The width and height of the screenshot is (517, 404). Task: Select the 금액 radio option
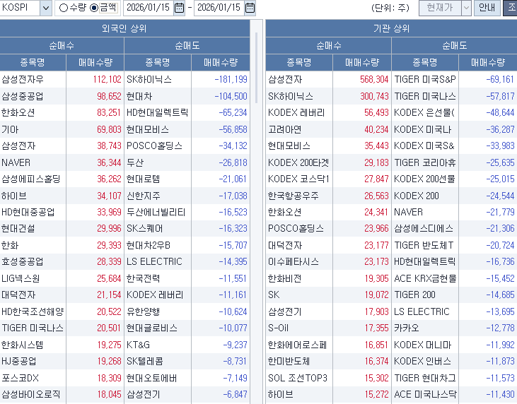tap(103, 8)
